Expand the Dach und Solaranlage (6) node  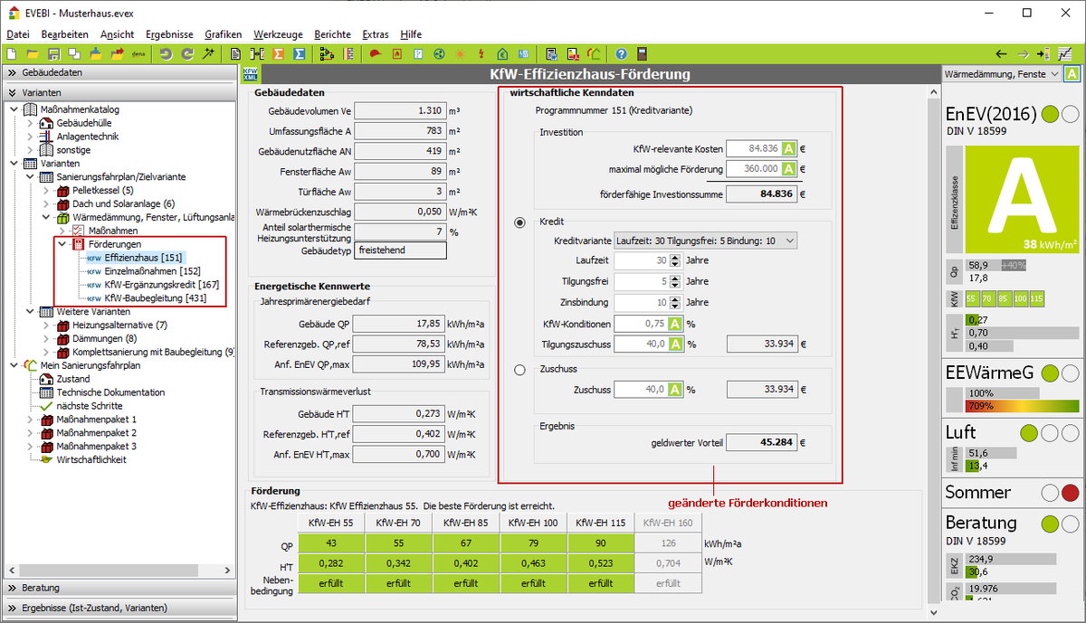(x=48, y=204)
